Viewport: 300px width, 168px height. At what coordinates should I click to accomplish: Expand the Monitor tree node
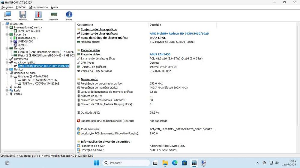tap(7, 69)
